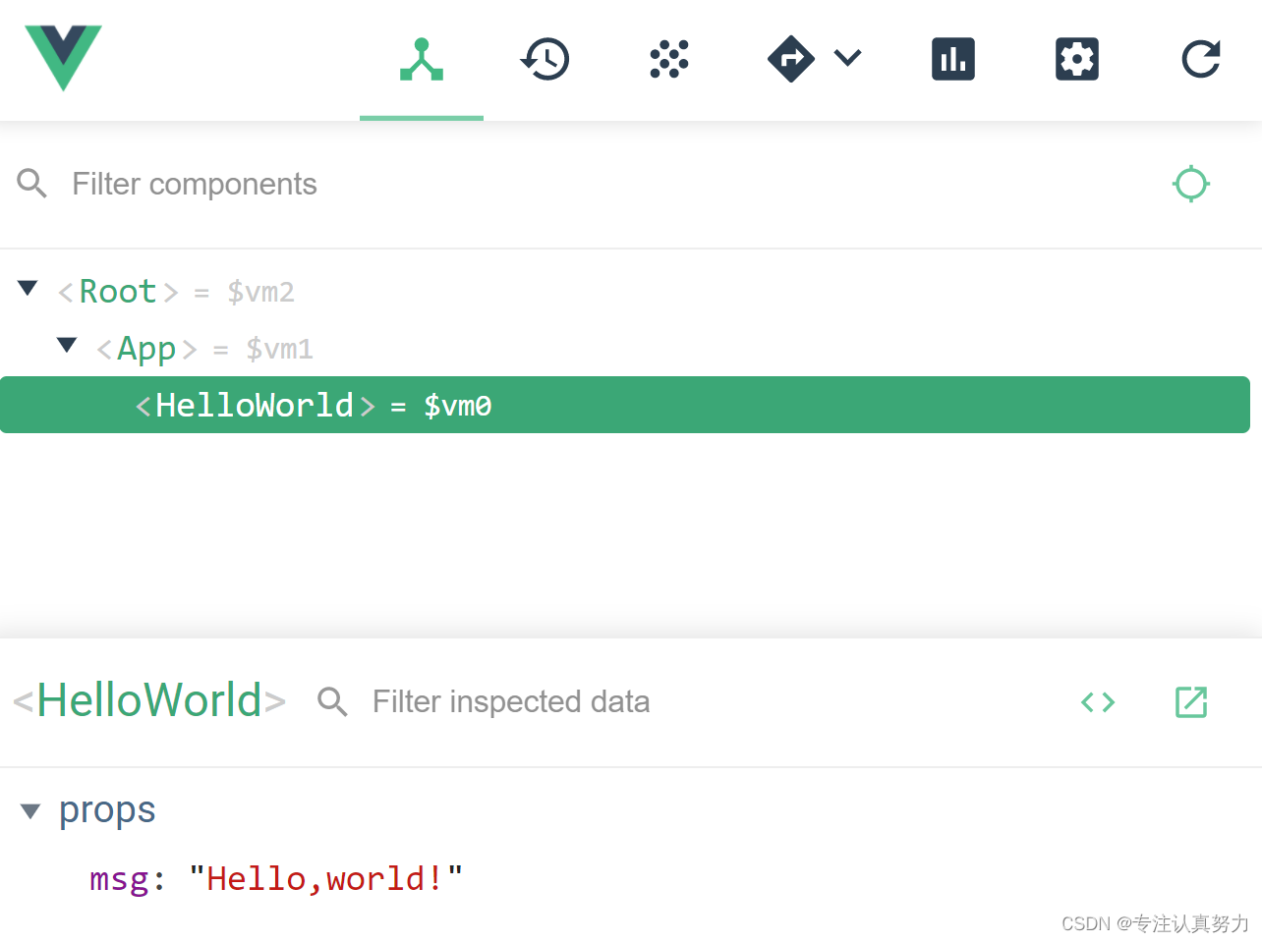Expand the routing dropdown chevron
Image resolution: width=1262 pixels, height=943 pixels.
pyautogui.click(x=847, y=58)
